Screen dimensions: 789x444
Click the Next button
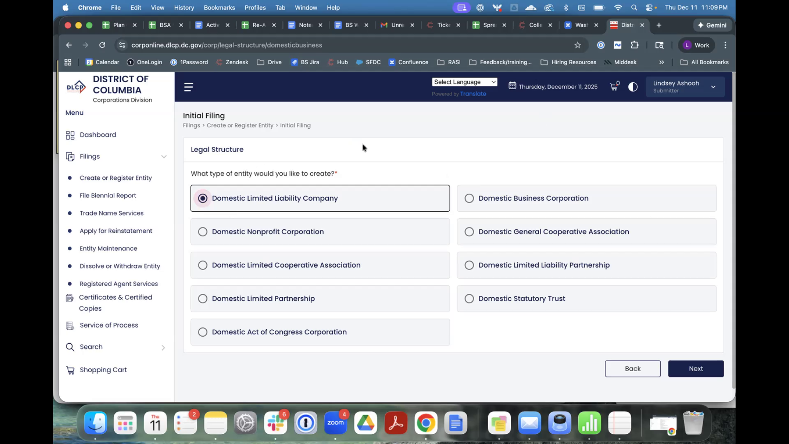click(696, 369)
